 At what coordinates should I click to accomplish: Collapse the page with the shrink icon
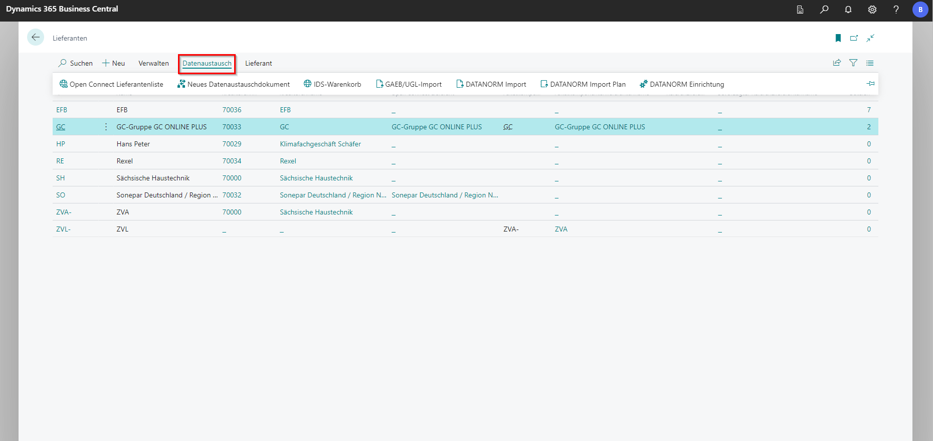pyautogui.click(x=870, y=38)
